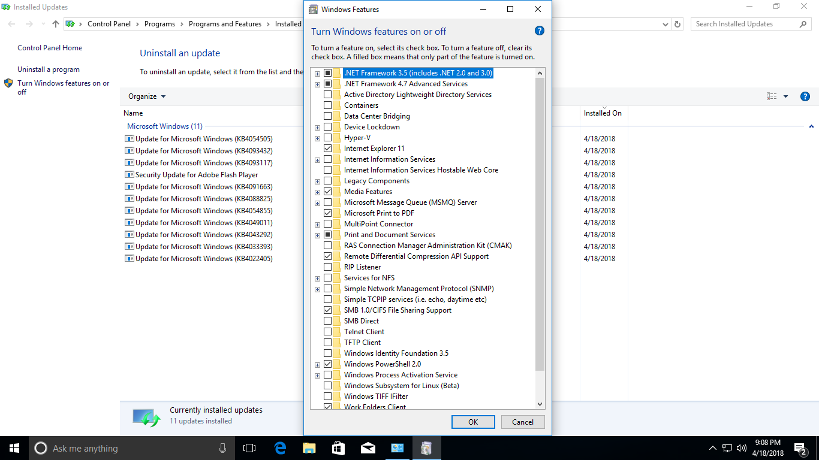
Task: Open the Organize dropdown menu
Action: coord(147,96)
